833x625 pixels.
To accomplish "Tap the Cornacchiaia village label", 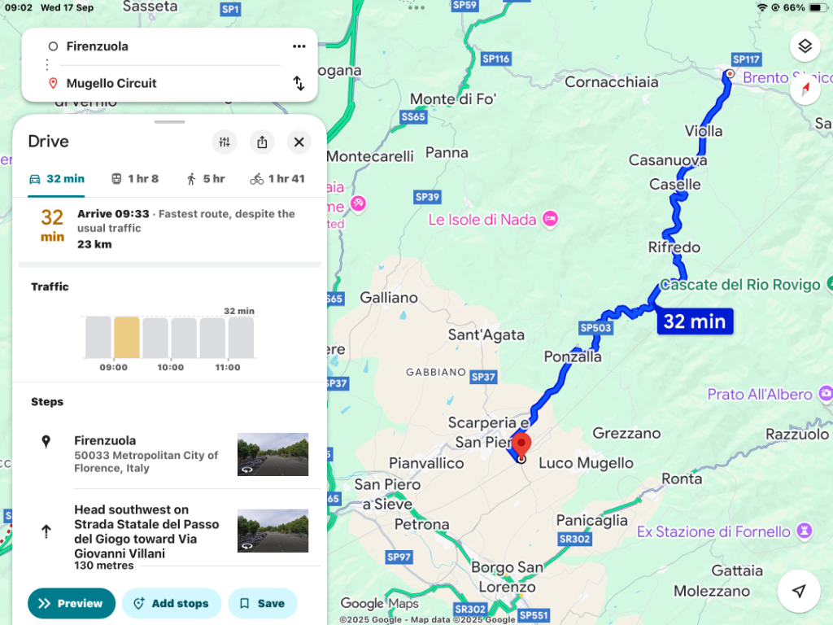I will [x=612, y=82].
